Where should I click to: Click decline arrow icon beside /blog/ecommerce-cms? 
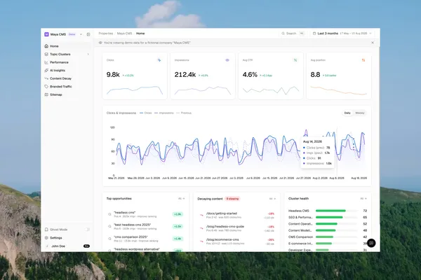tap(201, 241)
